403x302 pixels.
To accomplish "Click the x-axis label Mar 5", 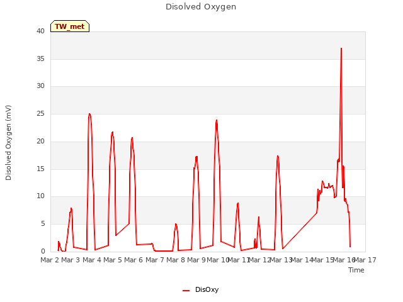I will (113, 260).
